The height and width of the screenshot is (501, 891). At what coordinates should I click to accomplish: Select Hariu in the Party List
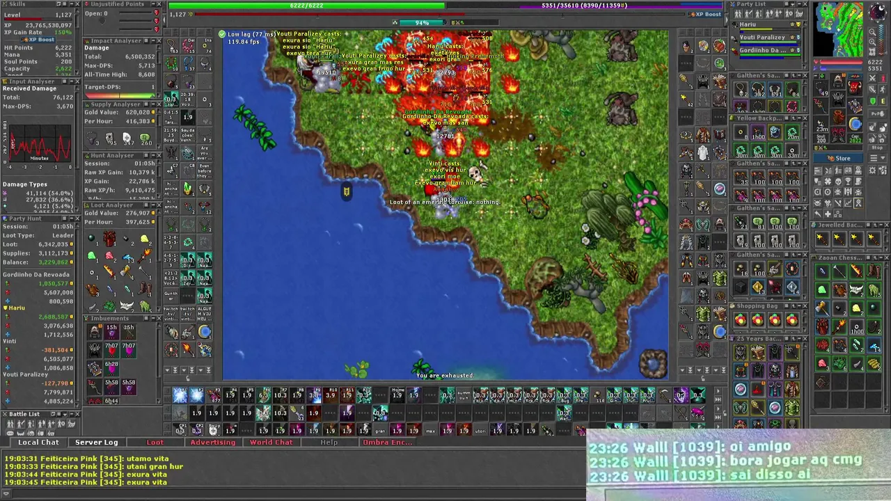point(766,28)
